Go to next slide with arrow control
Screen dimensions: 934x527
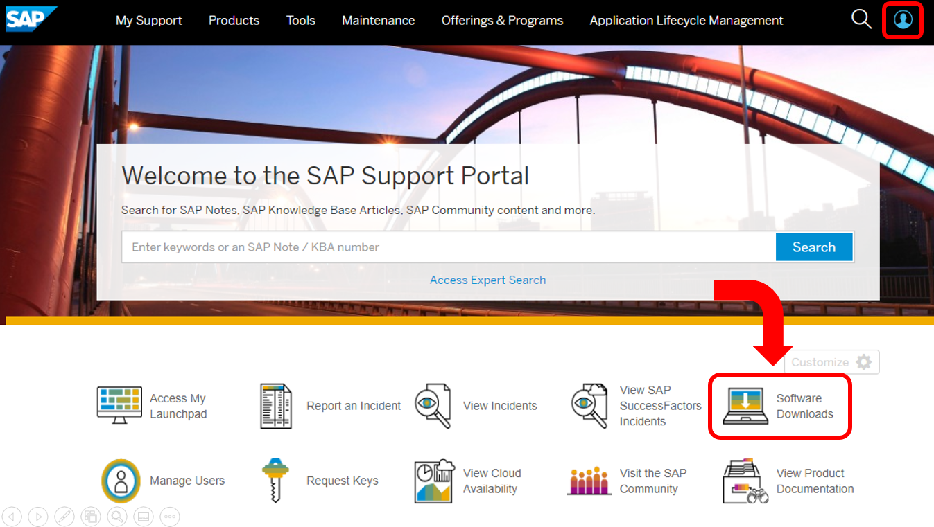[37, 516]
